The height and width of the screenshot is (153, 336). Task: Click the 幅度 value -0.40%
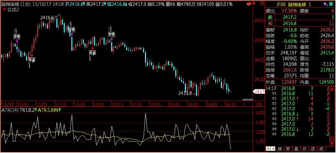289,41
